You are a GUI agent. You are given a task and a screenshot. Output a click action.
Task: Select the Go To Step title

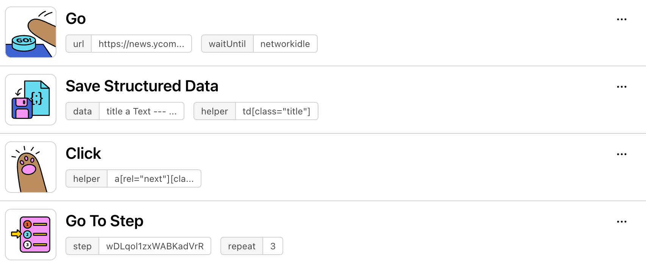(x=104, y=221)
